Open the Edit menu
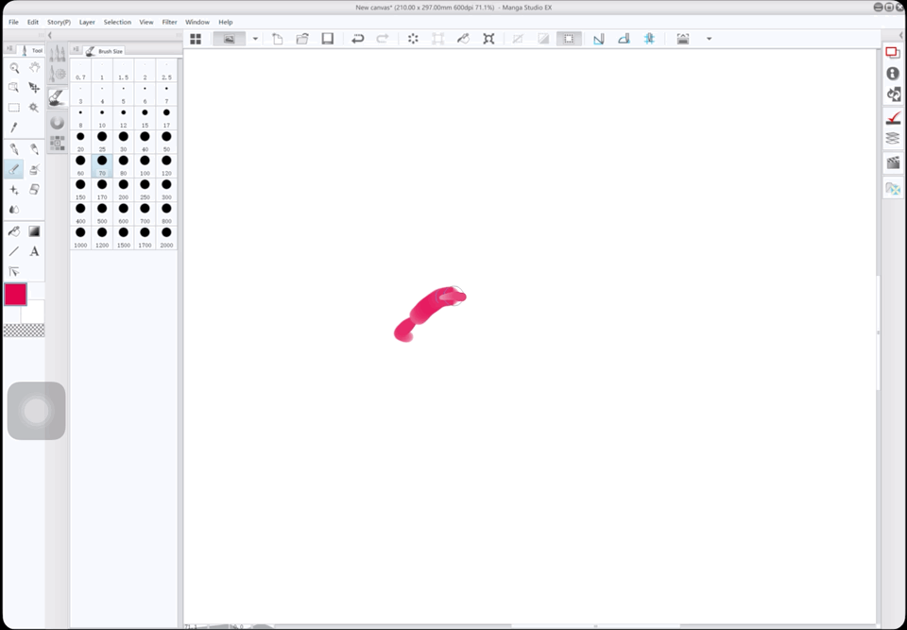 tap(33, 22)
